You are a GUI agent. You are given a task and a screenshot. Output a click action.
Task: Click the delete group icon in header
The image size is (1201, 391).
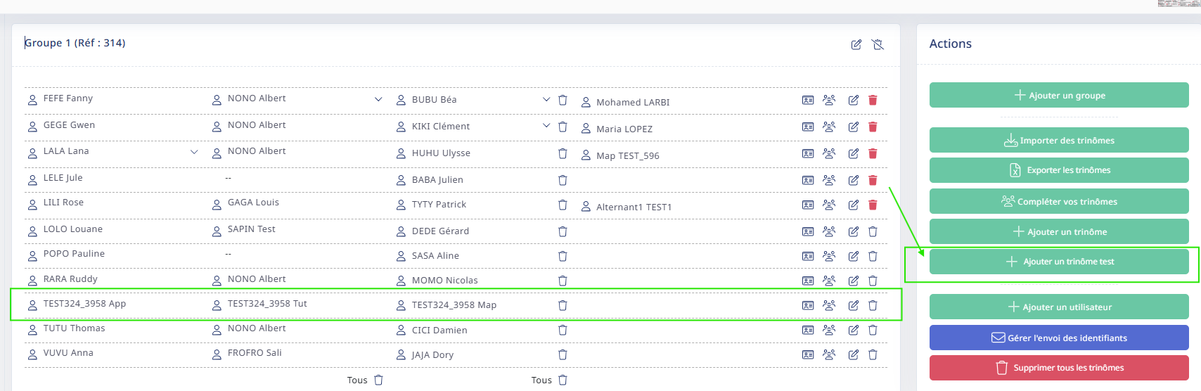[x=878, y=44]
